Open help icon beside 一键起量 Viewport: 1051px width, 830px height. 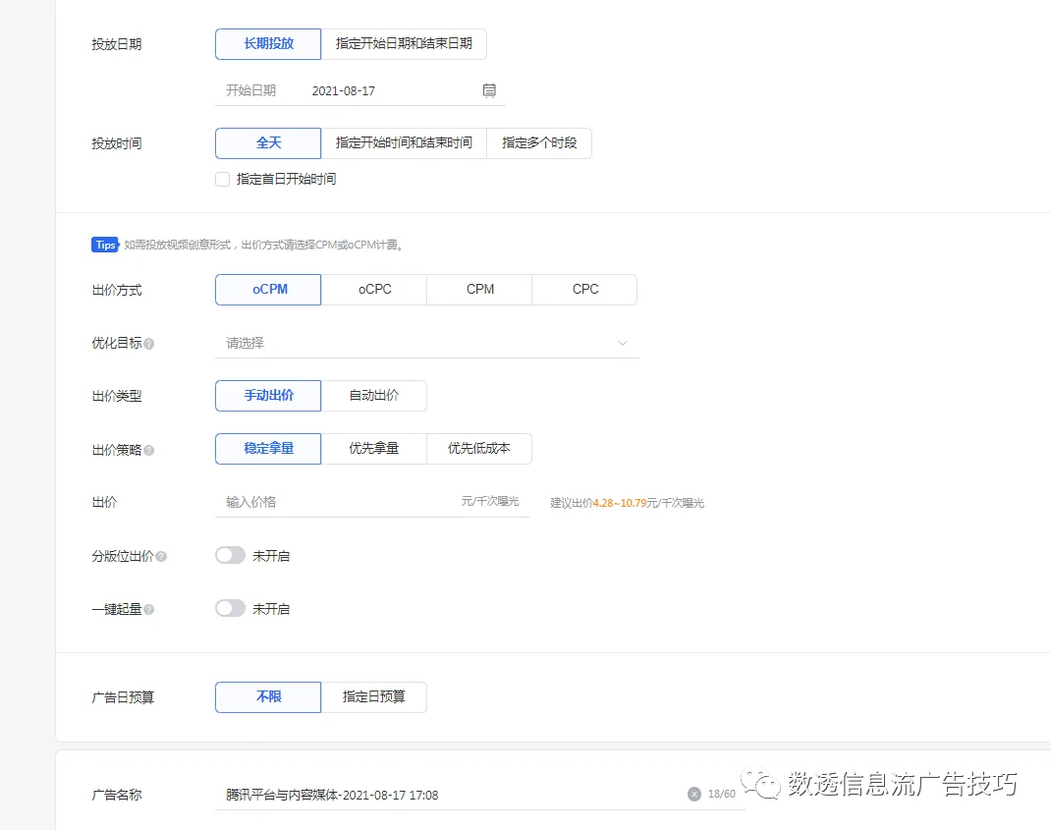148,609
